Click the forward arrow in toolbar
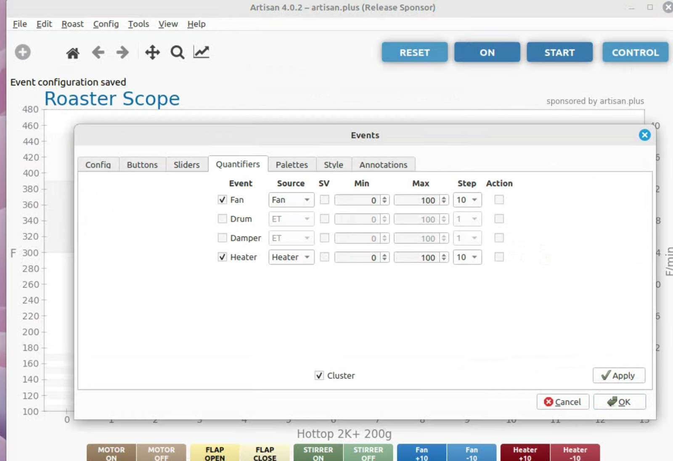673x461 pixels. [x=122, y=53]
